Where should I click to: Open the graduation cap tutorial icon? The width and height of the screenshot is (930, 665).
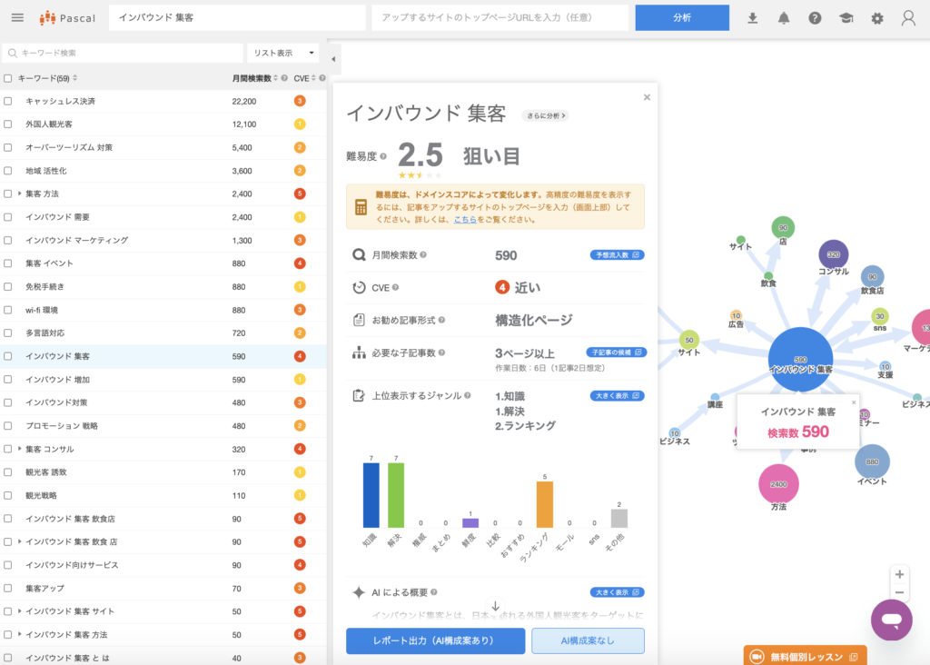point(846,18)
